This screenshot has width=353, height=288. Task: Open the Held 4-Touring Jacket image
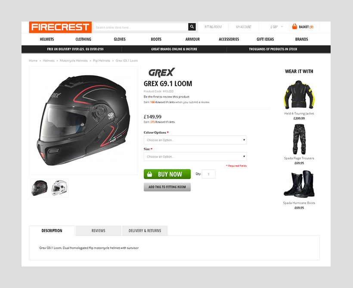click(299, 95)
